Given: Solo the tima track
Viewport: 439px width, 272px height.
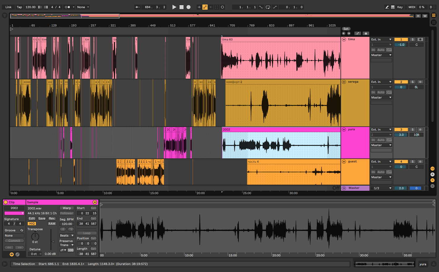Looking at the screenshot, I should (412, 39).
